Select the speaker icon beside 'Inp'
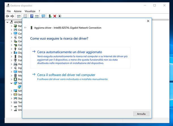The height and width of the screenshot is (126, 173). click(15, 68)
